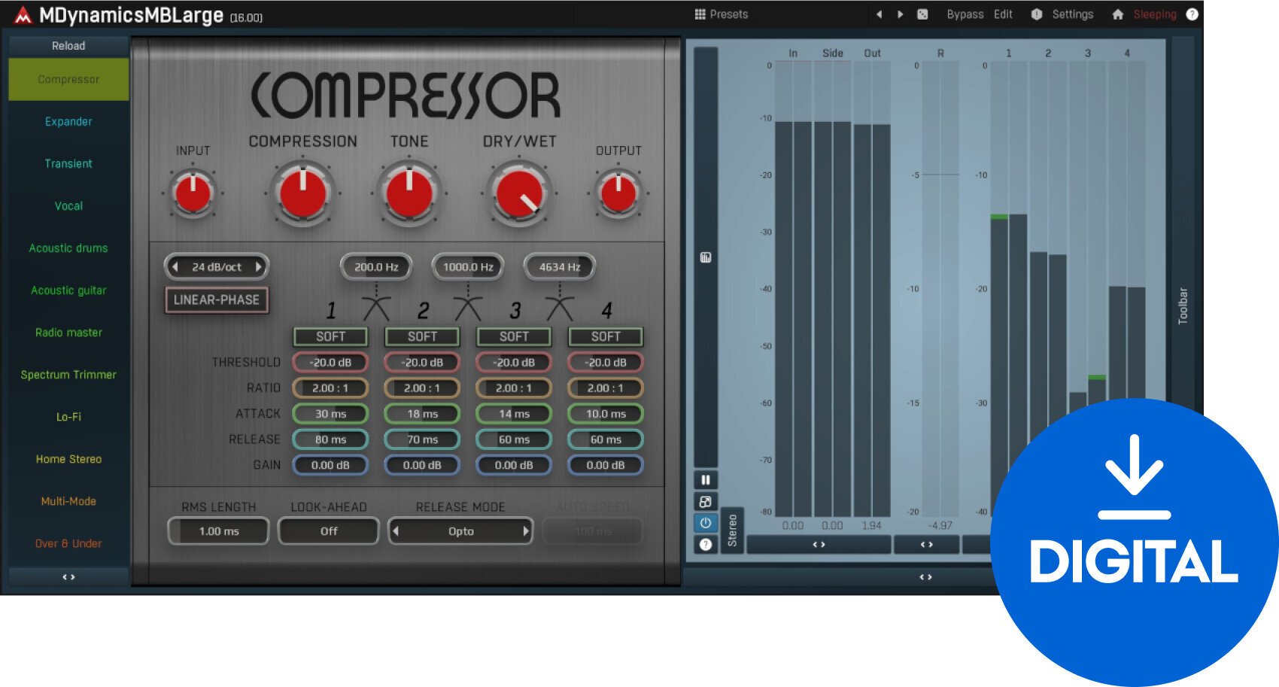Screen dimensions: 1279x687
Task: Click the home icon in the title bar
Action: pos(1117,14)
